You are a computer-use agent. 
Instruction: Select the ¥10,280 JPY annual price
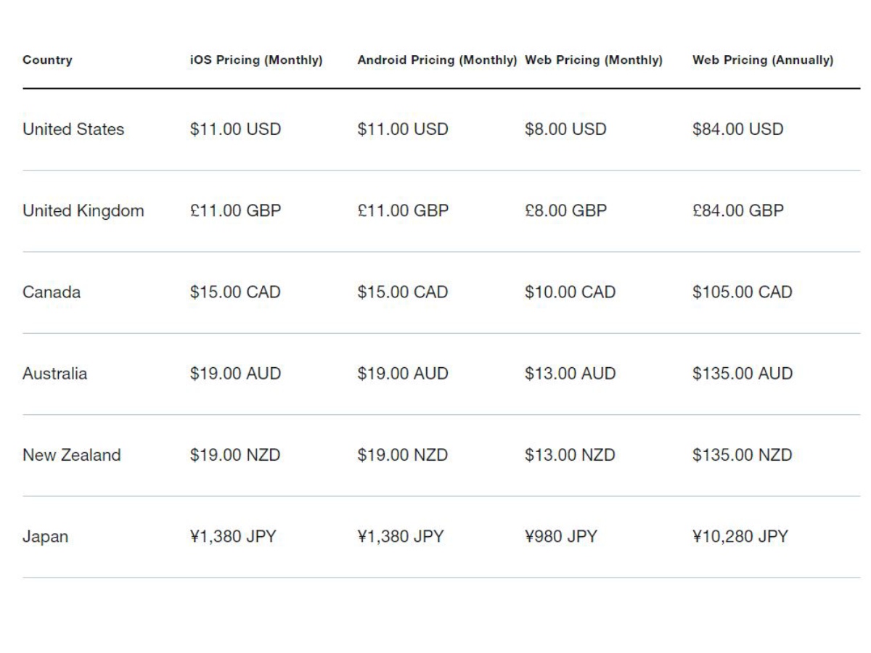pyautogui.click(x=740, y=537)
